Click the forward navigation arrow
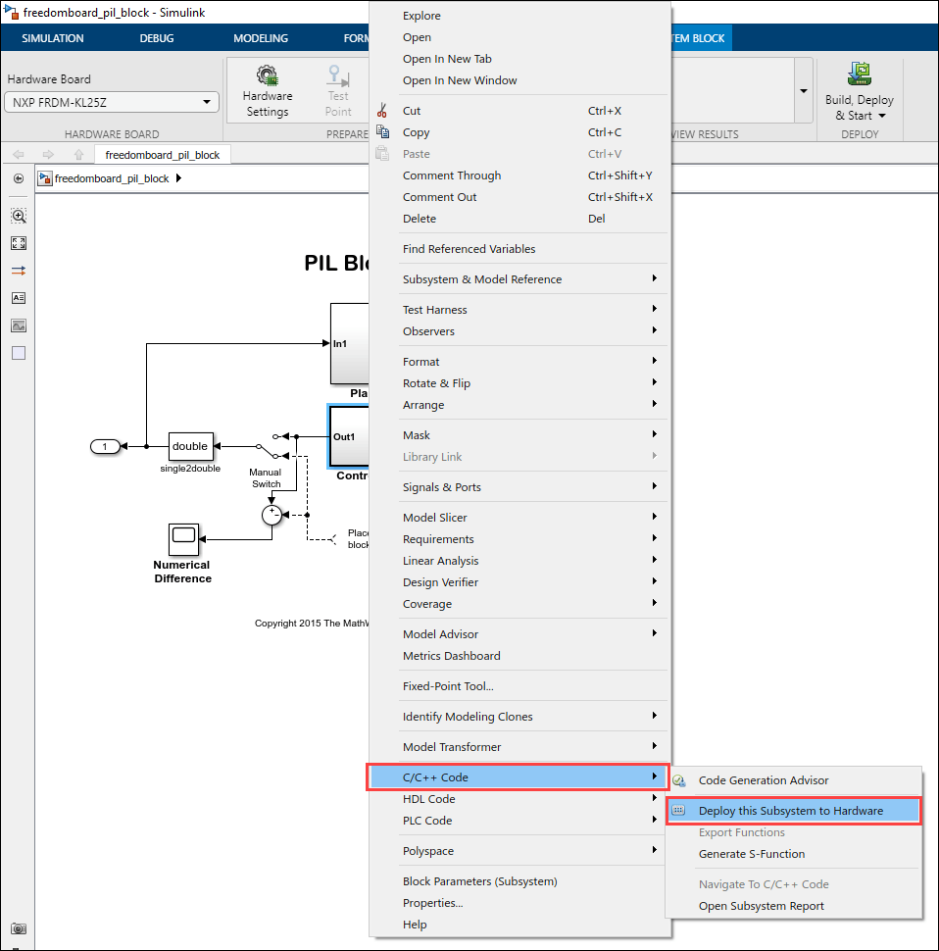Image resolution: width=939 pixels, height=951 pixels. tap(48, 155)
